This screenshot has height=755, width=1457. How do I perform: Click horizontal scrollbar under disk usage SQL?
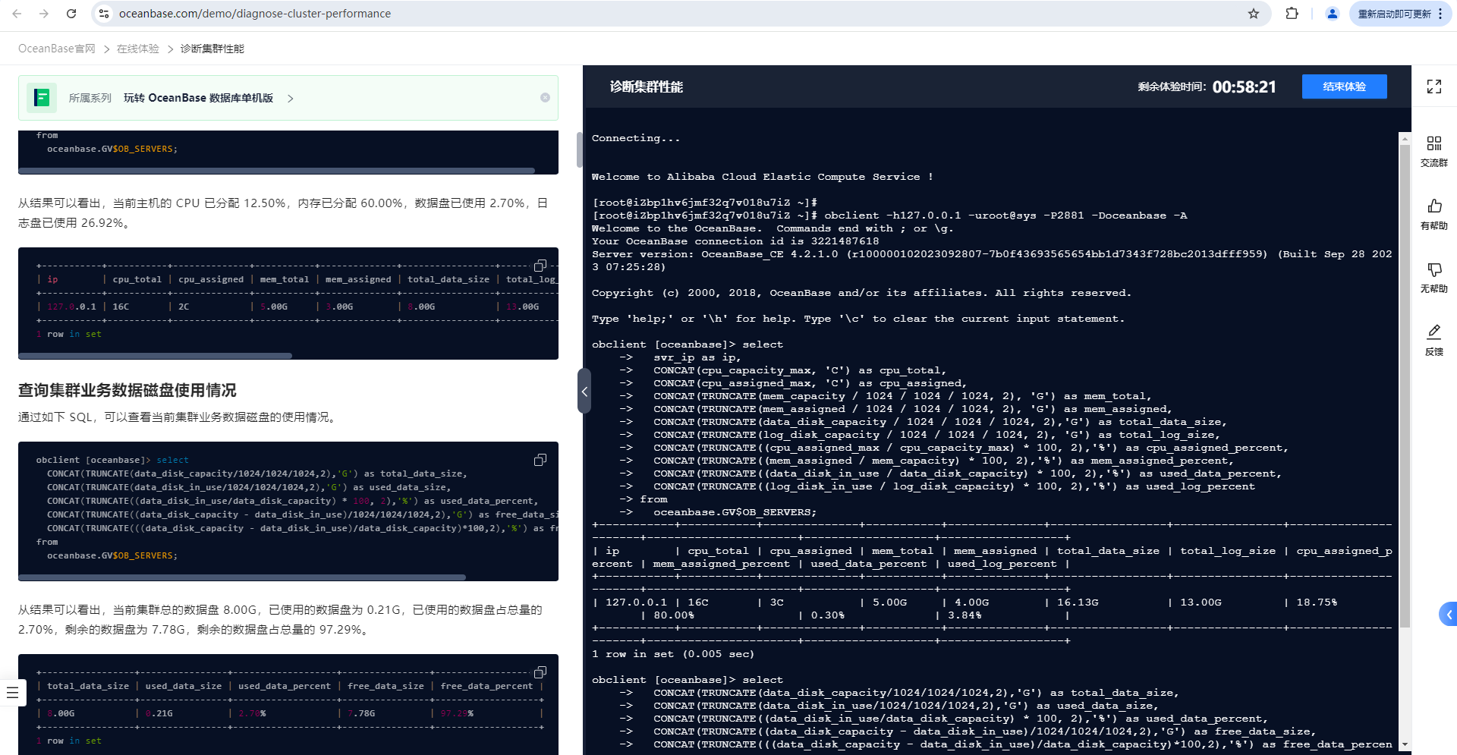click(241, 577)
